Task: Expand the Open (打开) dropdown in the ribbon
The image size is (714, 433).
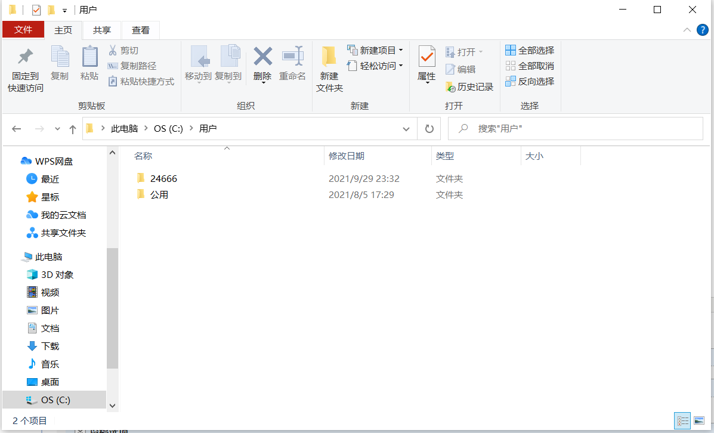Action: [x=464, y=52]
